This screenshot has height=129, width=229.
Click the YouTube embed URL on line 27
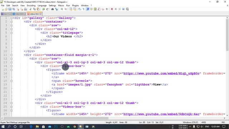(x=161, y=114)
